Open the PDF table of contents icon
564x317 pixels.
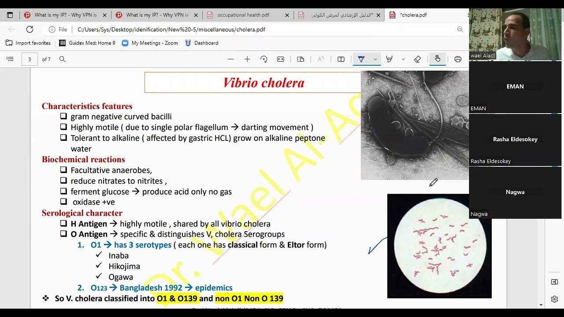coord(10,59)
